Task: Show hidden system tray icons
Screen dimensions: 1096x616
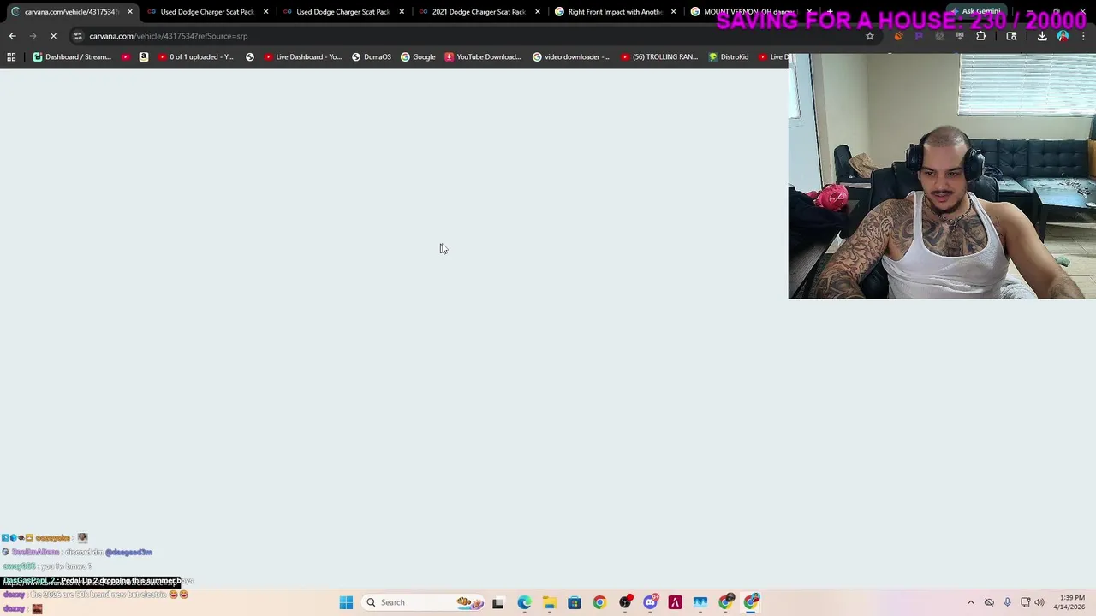Action: pyautogui.click(x=970, y=602)
